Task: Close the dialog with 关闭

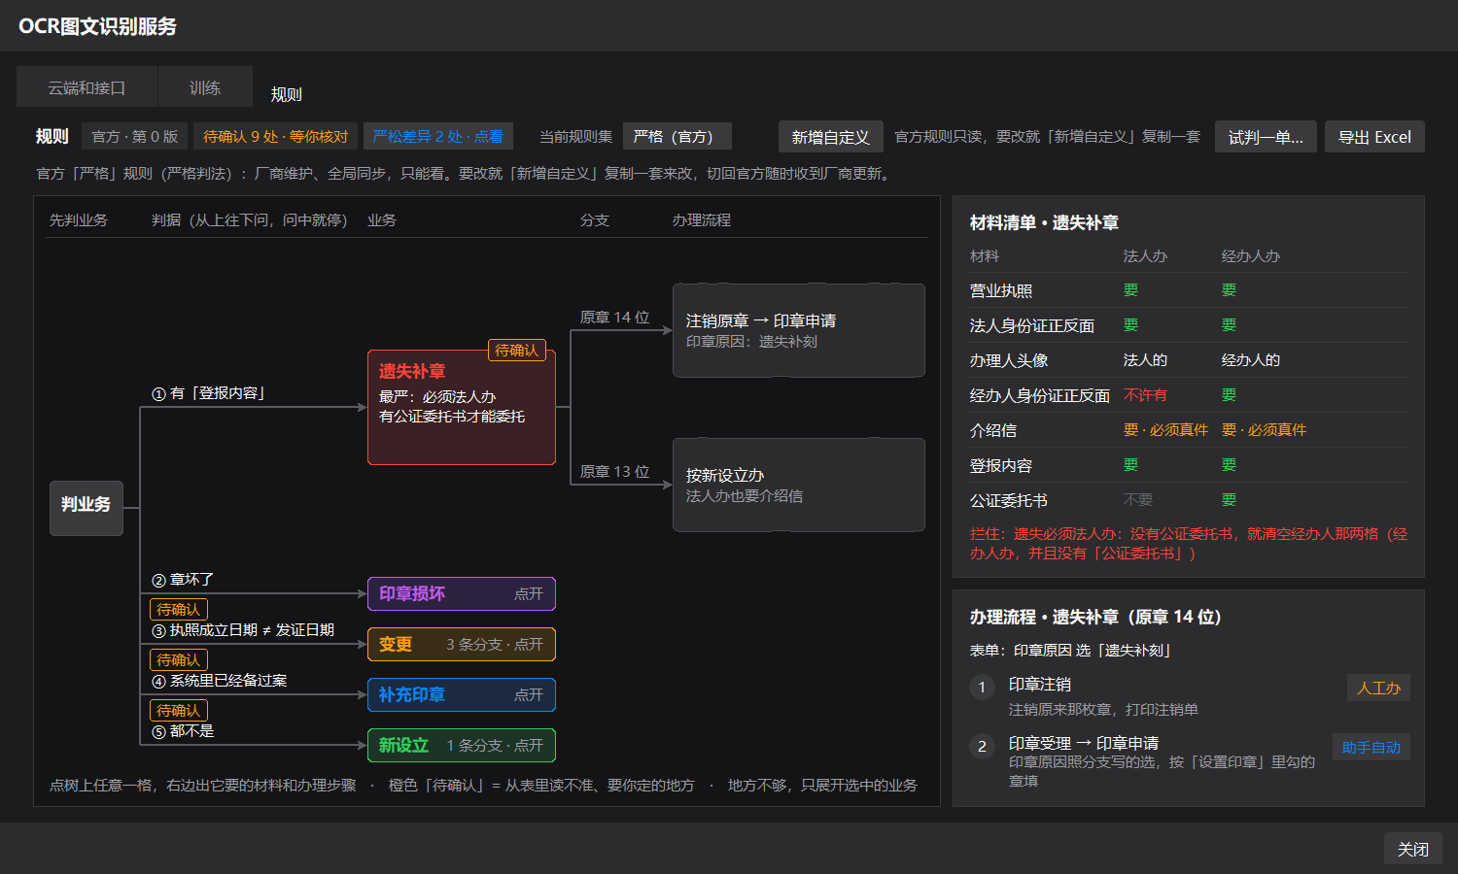Action: point(1413,849)
